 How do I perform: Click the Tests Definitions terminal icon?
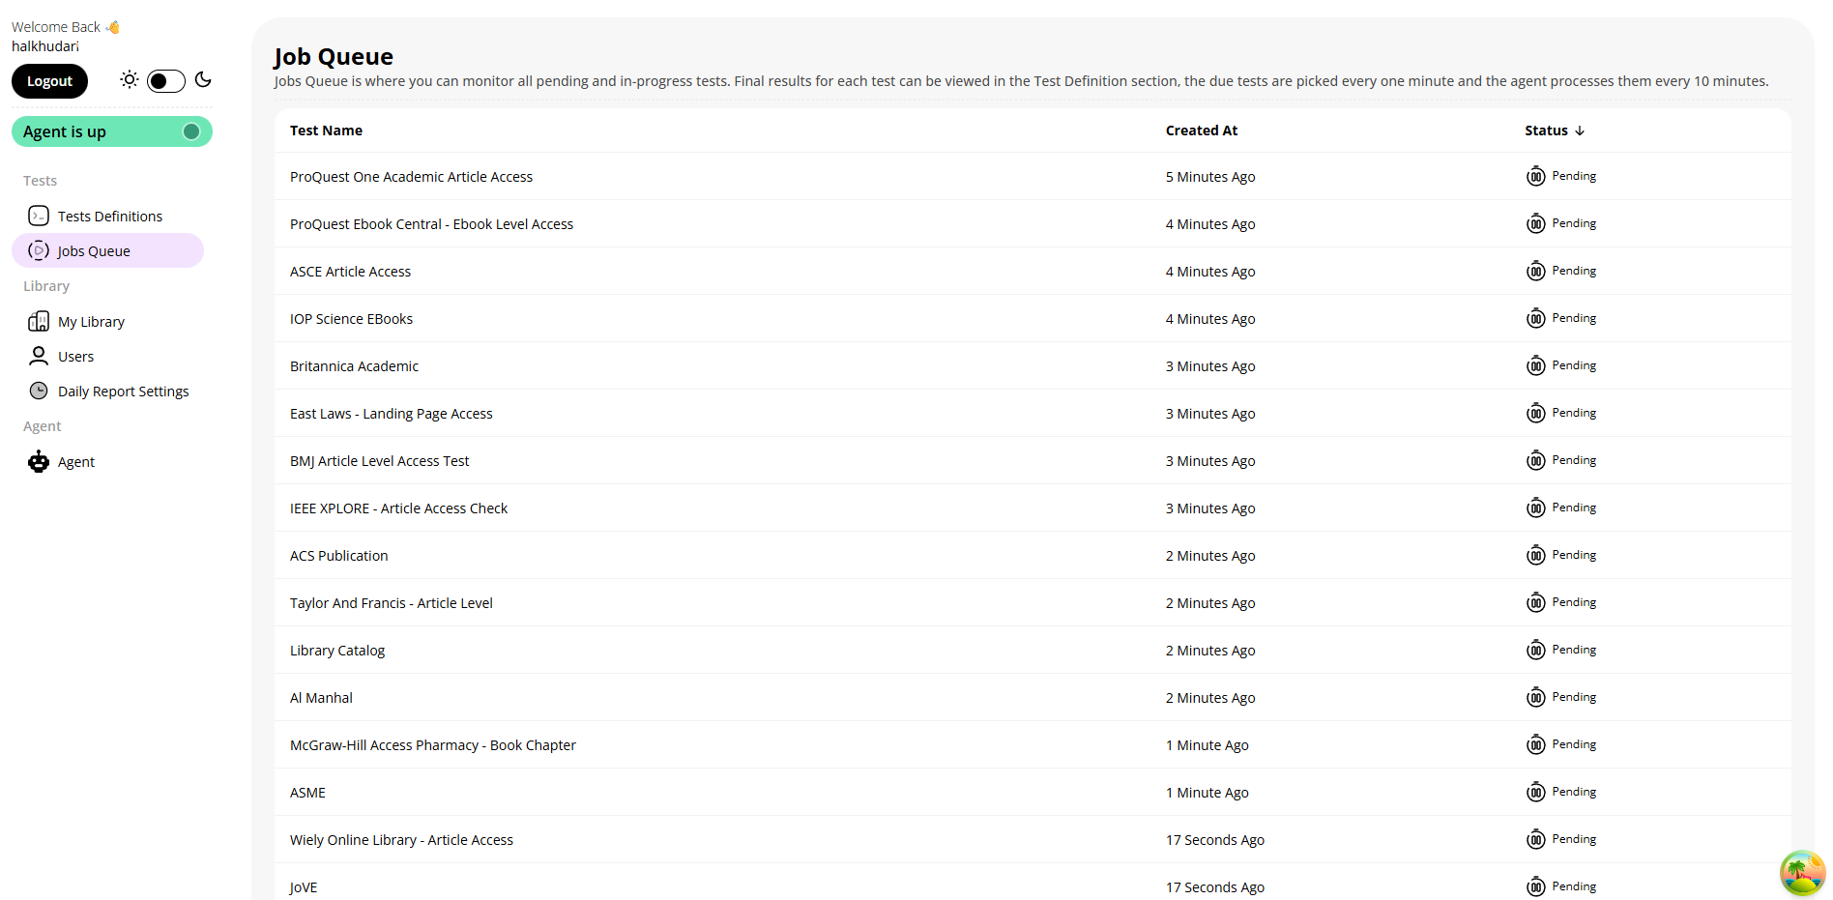click(39, 216)
